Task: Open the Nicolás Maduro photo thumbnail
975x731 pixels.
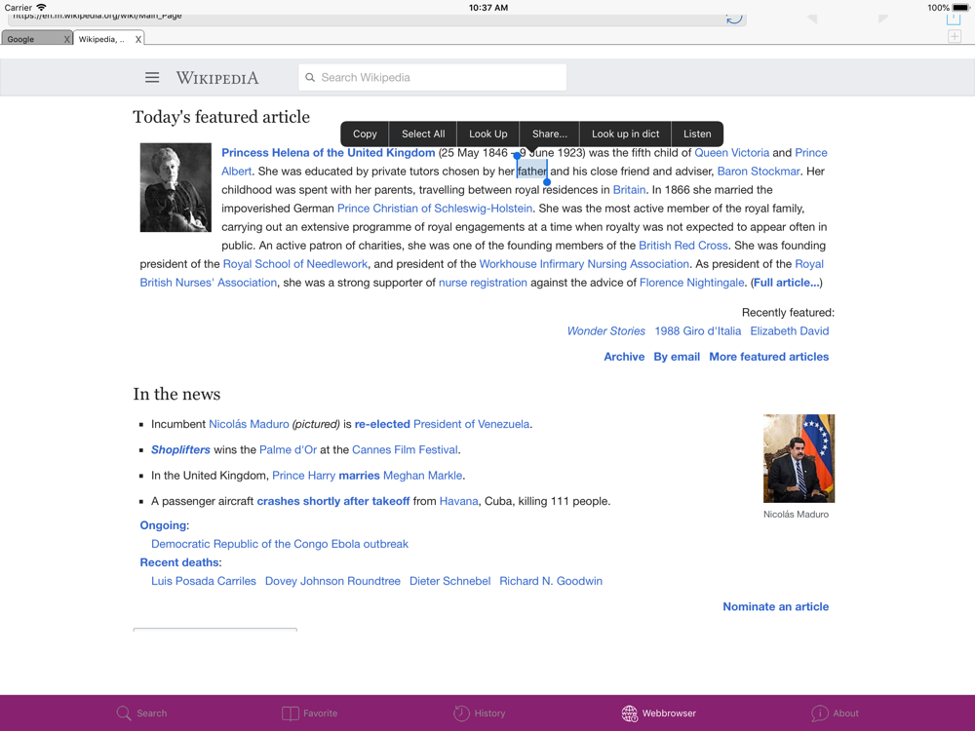Action: (x=799, y=458)
